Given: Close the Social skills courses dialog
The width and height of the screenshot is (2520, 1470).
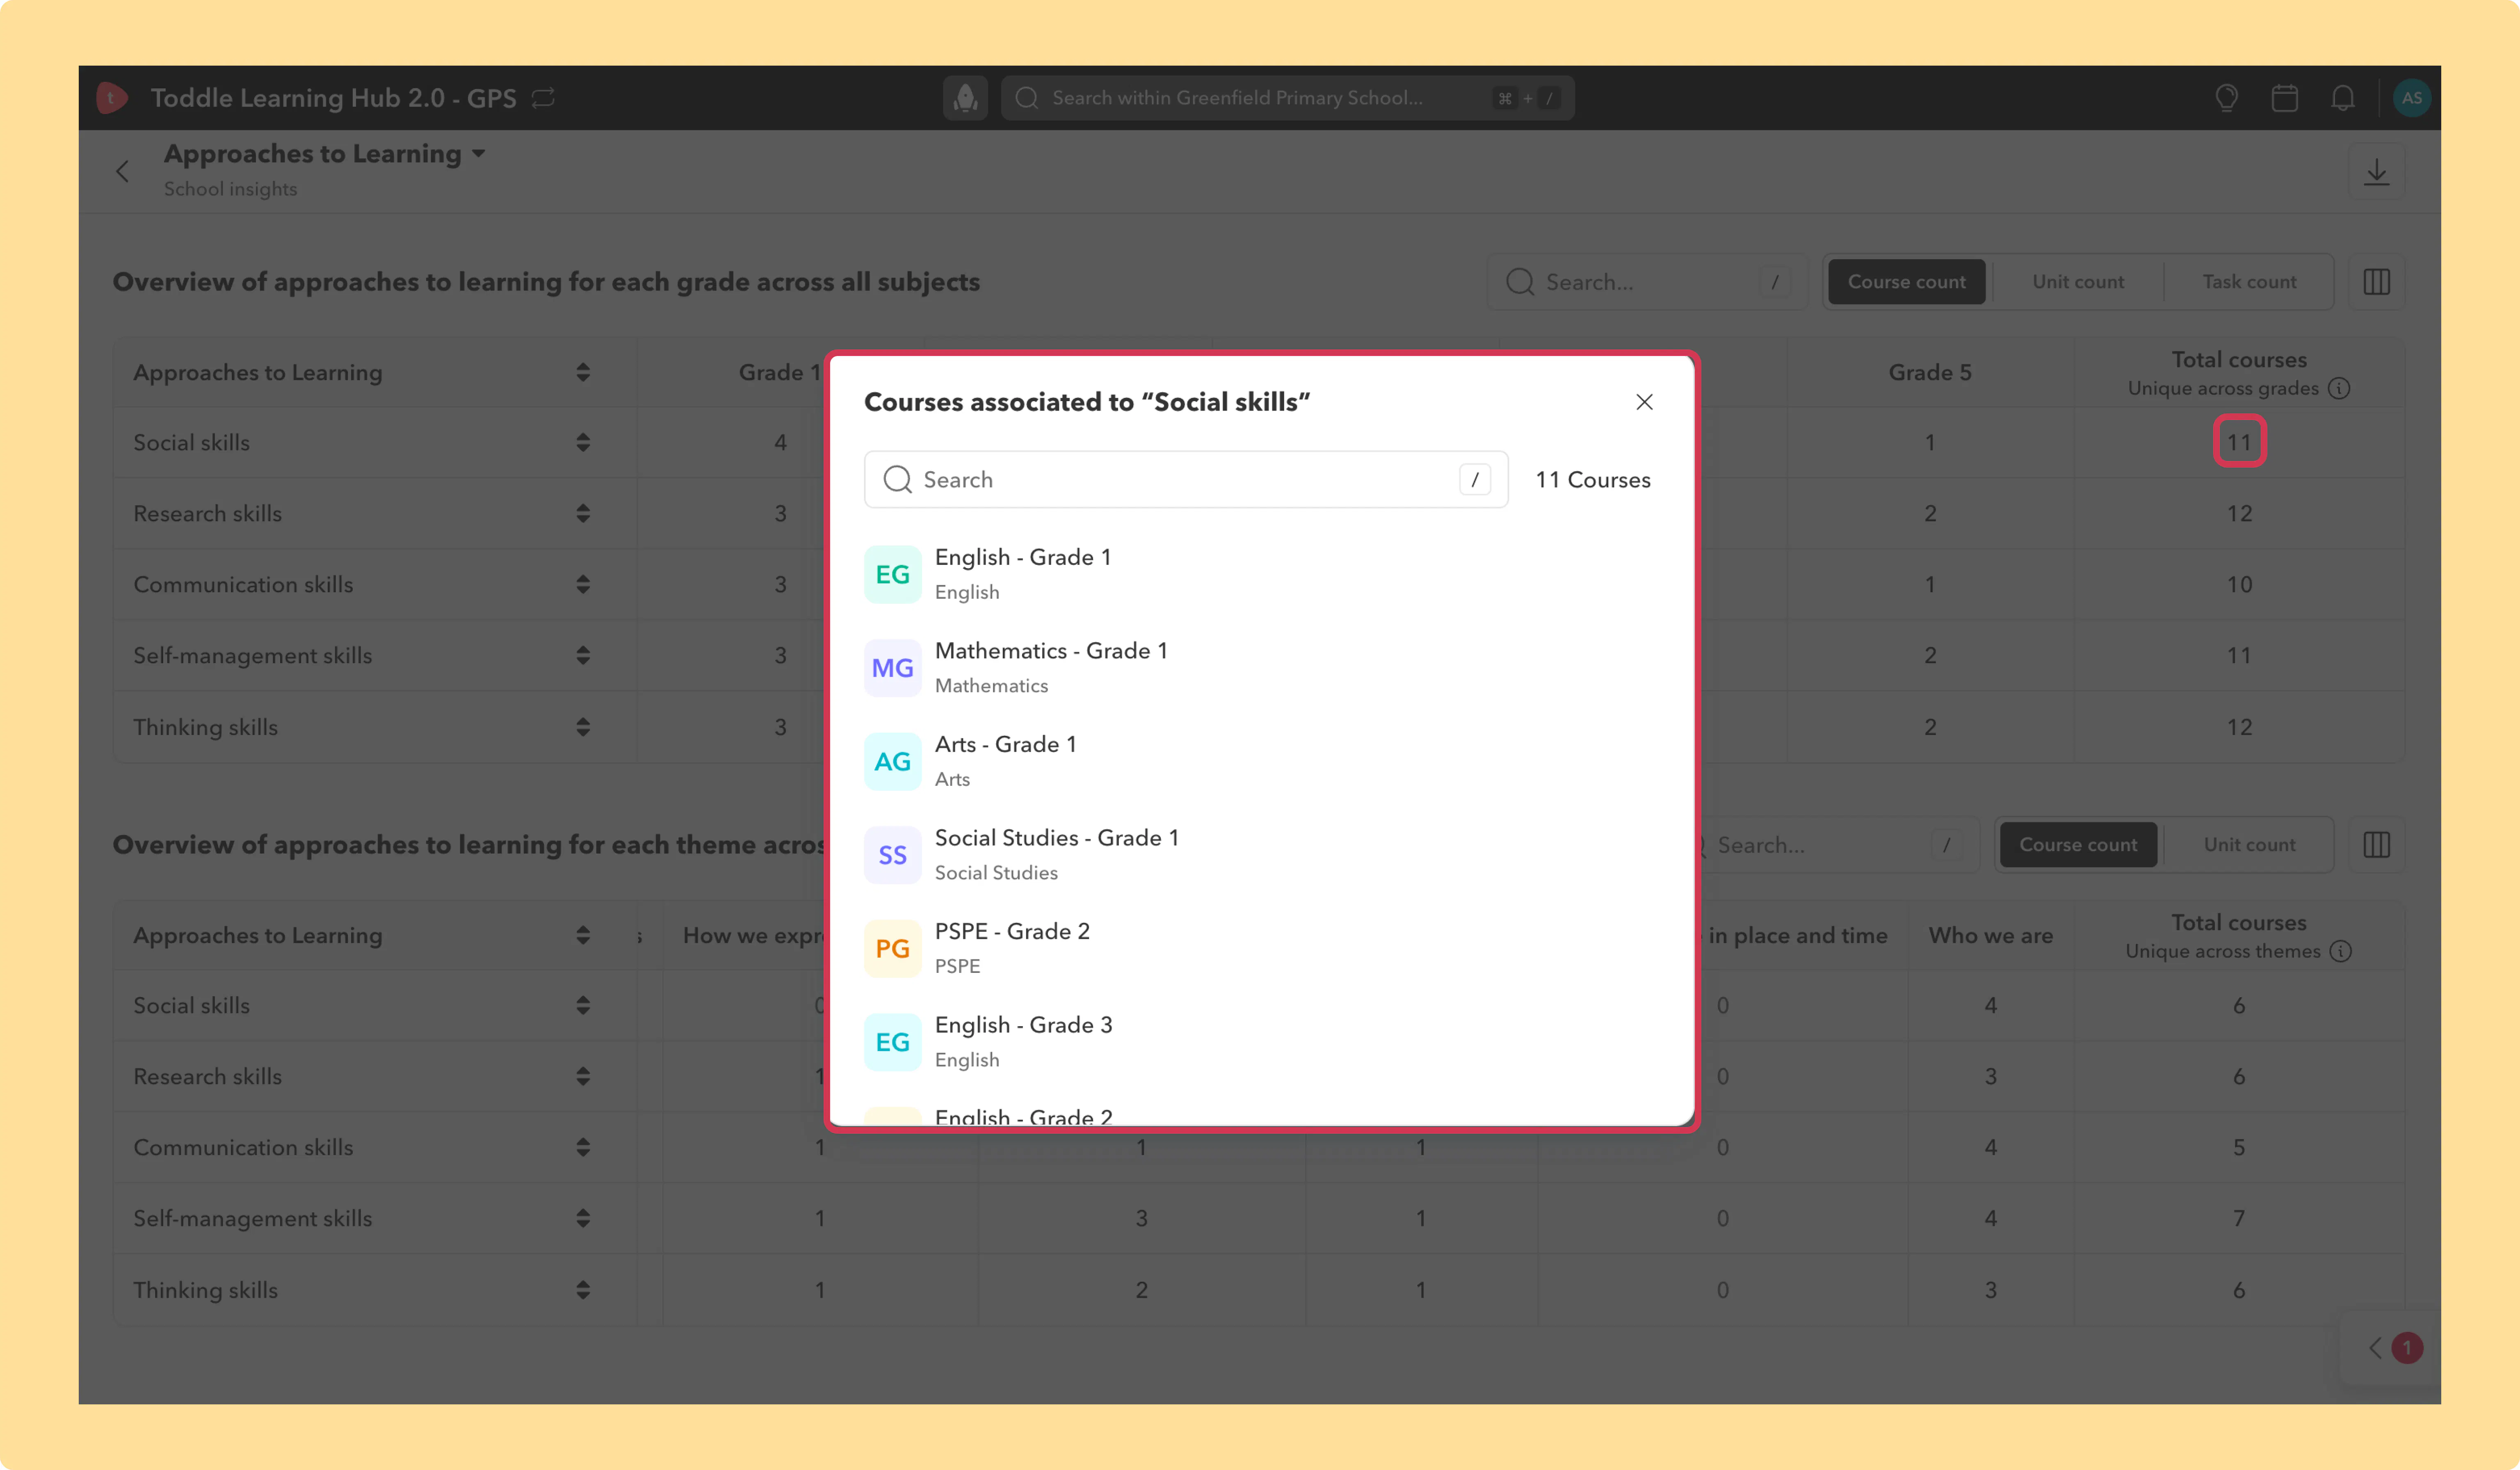Looking at the screenshot, I should (1644, 402).
